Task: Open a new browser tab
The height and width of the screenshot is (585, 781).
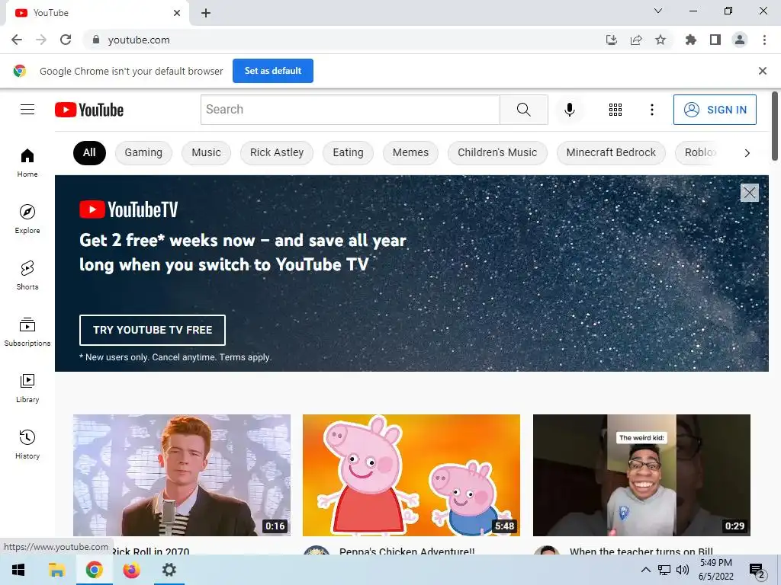Action: click(206, 13)
